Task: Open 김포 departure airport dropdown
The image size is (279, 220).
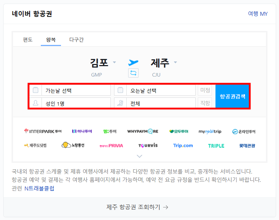Action: pyautogui.click(x=103, y=63)
